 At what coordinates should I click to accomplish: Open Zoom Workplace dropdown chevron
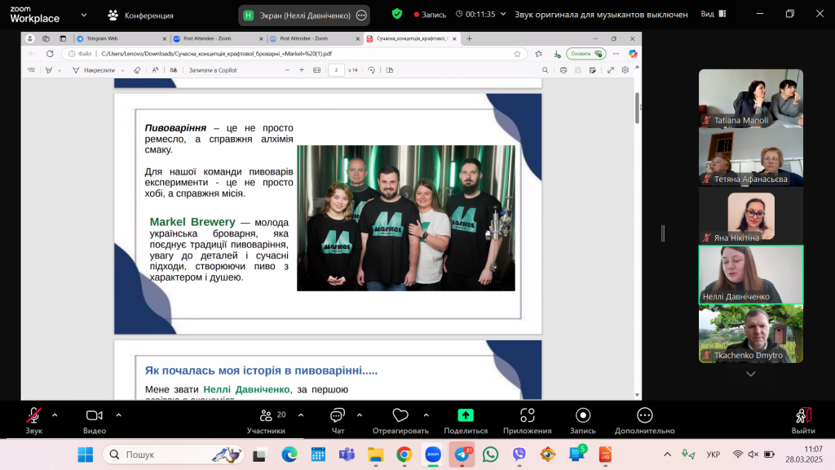pyautogui.click(x=84, y=15)
